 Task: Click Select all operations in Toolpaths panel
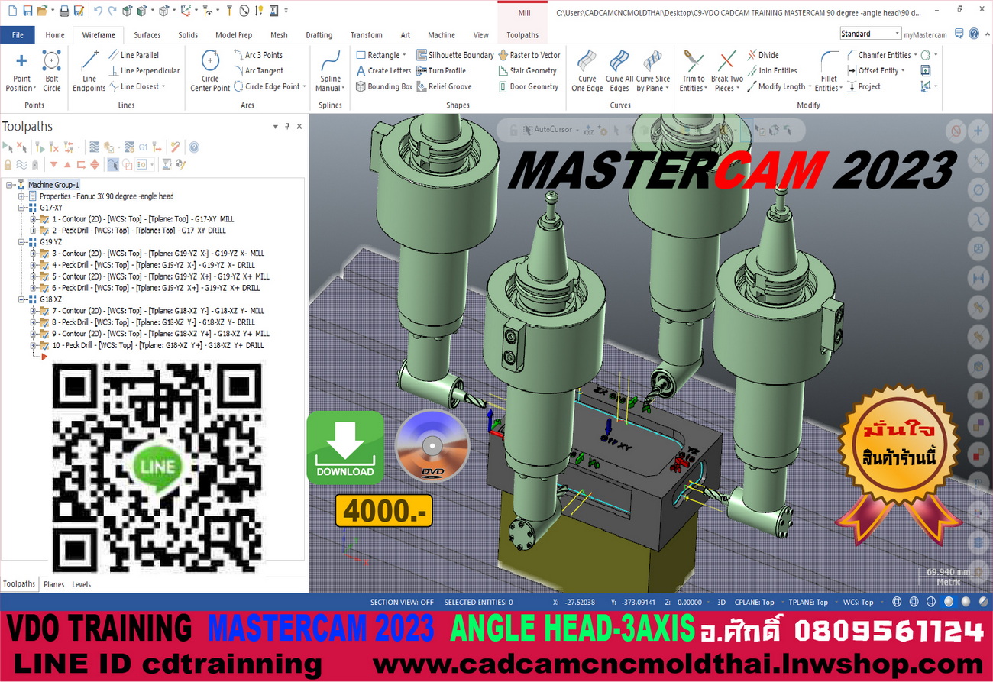[7, 147]
